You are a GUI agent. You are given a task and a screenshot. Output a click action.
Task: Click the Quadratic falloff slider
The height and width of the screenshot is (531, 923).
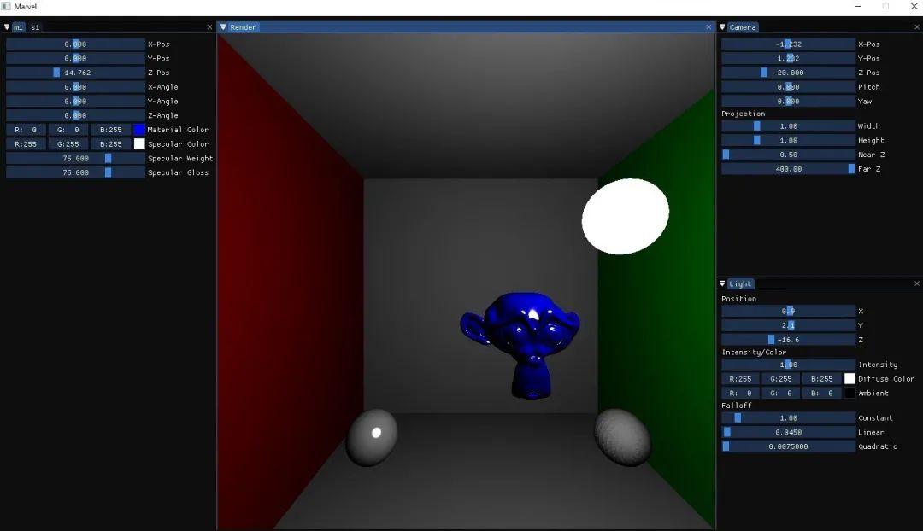coord(788,446)
